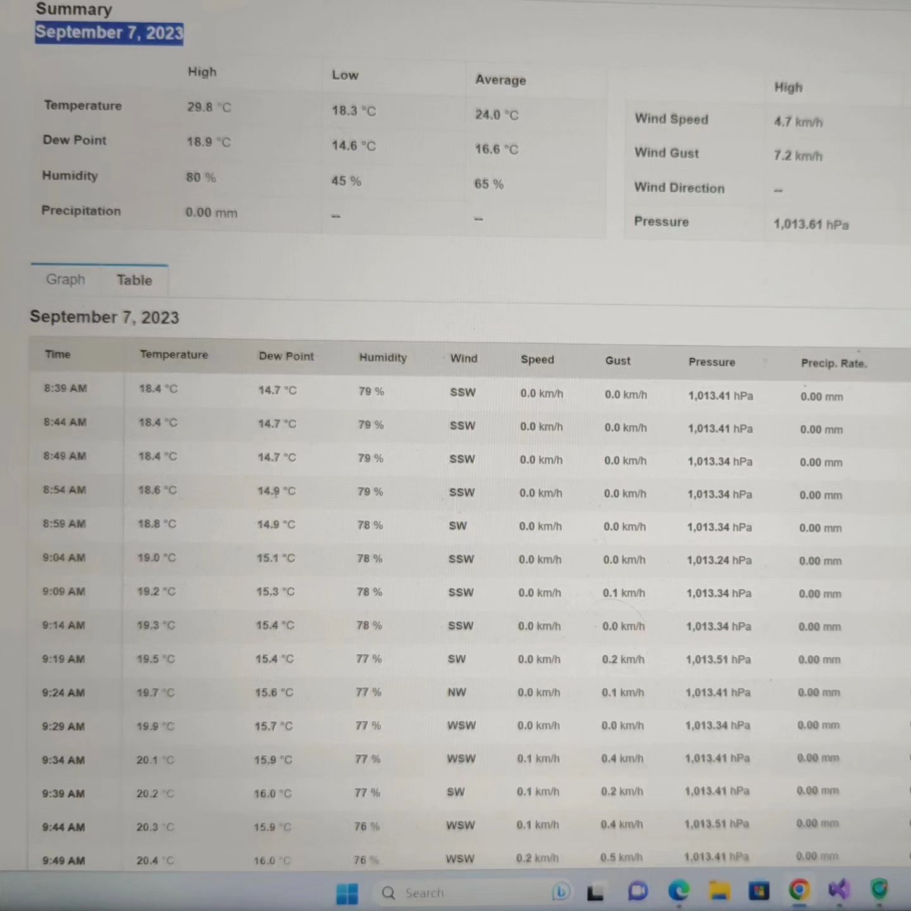Click the summary High temperature 29.8 °C

pyautogui.click(x=209, y=107)
